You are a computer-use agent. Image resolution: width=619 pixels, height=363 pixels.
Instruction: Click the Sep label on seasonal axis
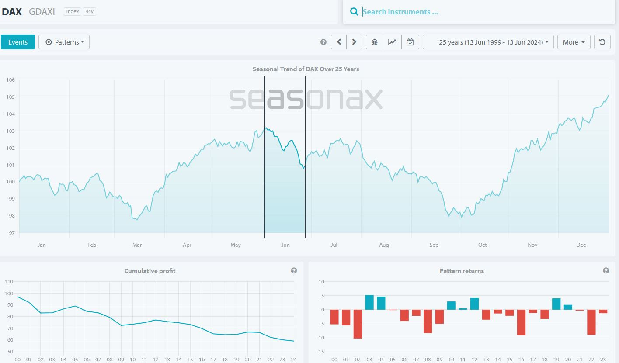(x=434, y=245)
